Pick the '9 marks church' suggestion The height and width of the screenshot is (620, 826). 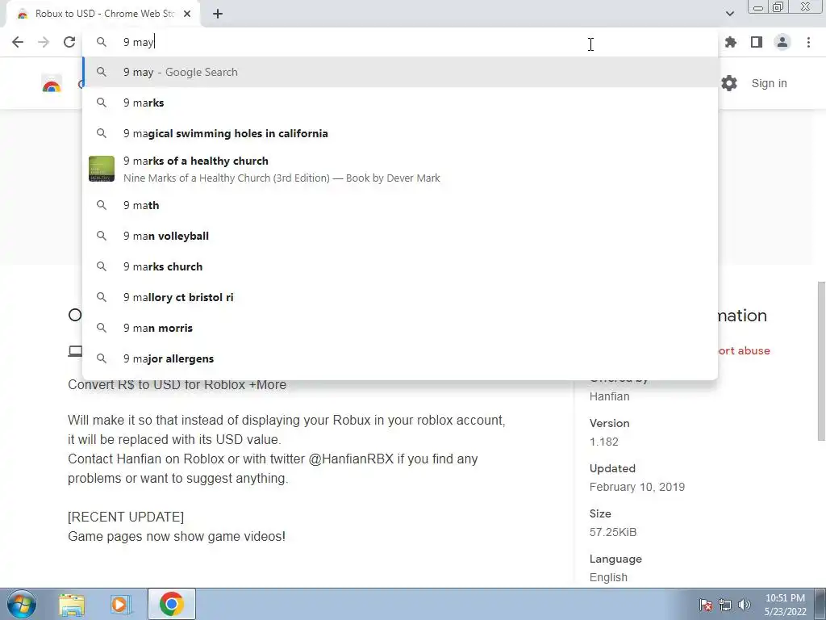400,266
